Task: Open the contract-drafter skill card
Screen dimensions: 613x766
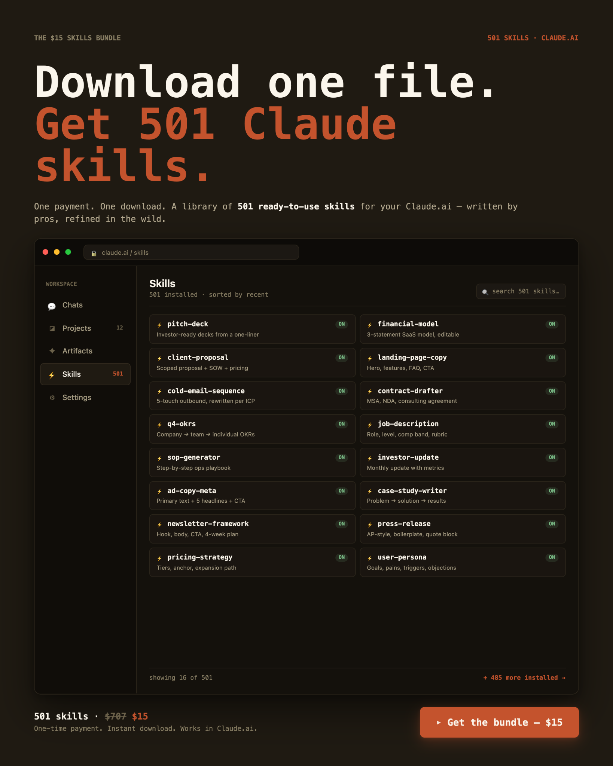Action: pyautogui.click(x=463, y=396)
